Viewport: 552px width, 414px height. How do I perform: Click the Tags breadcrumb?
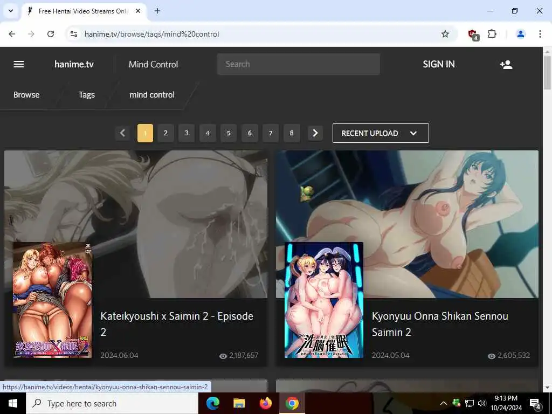(87, 95)
